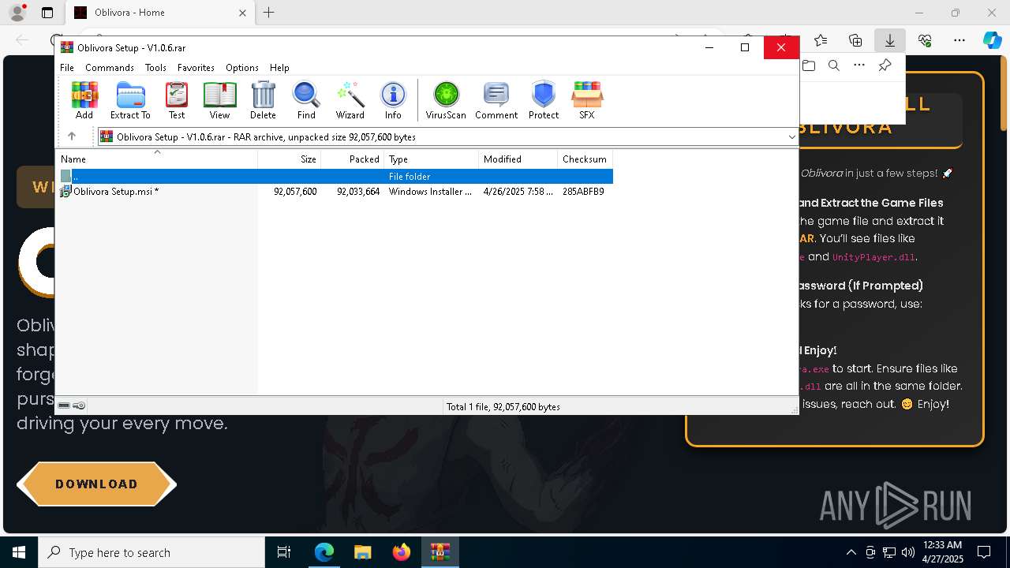Open Task View on taskbar

pyautogui.click(x=284, y=552)
